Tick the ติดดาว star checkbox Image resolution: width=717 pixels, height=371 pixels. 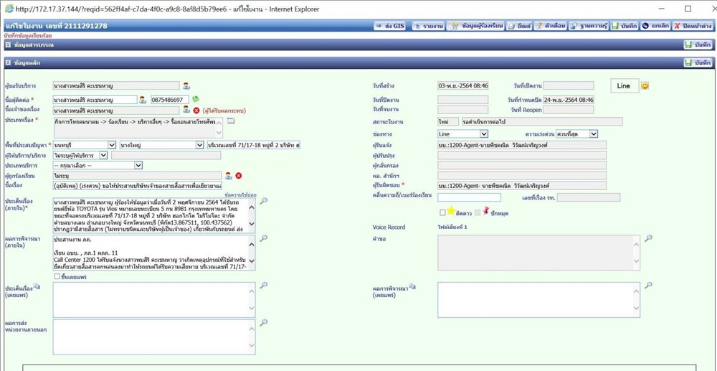442,212
